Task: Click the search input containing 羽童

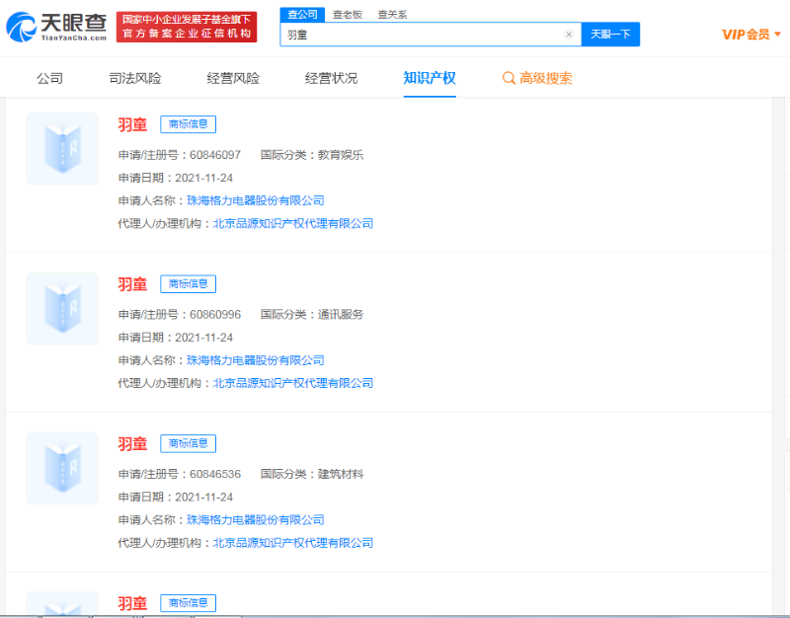Action: coord(431,35)
